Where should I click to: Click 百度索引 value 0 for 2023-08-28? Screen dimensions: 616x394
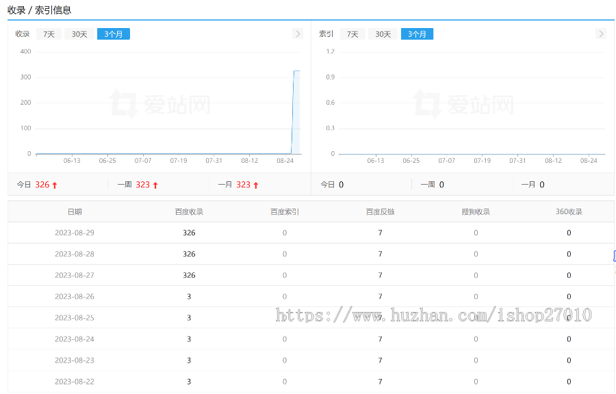click(x=285, y=254)
